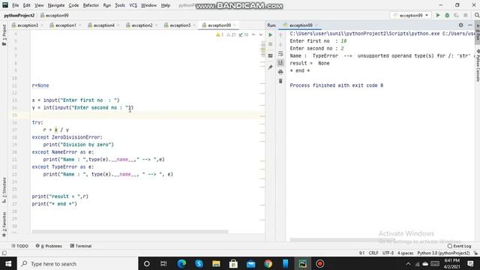The image size is (480, 270).
Task: Click the Windows Start button
Action: 8,263
